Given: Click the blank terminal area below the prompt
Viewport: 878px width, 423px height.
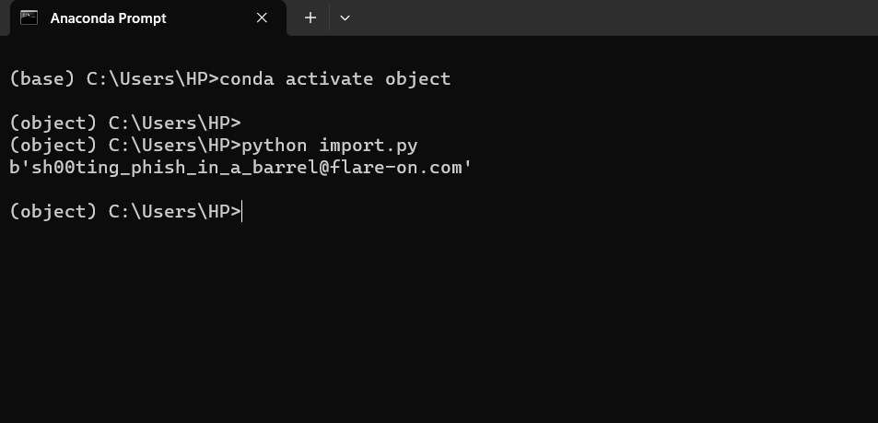Looking at the screenshot, I should (439, 323).
